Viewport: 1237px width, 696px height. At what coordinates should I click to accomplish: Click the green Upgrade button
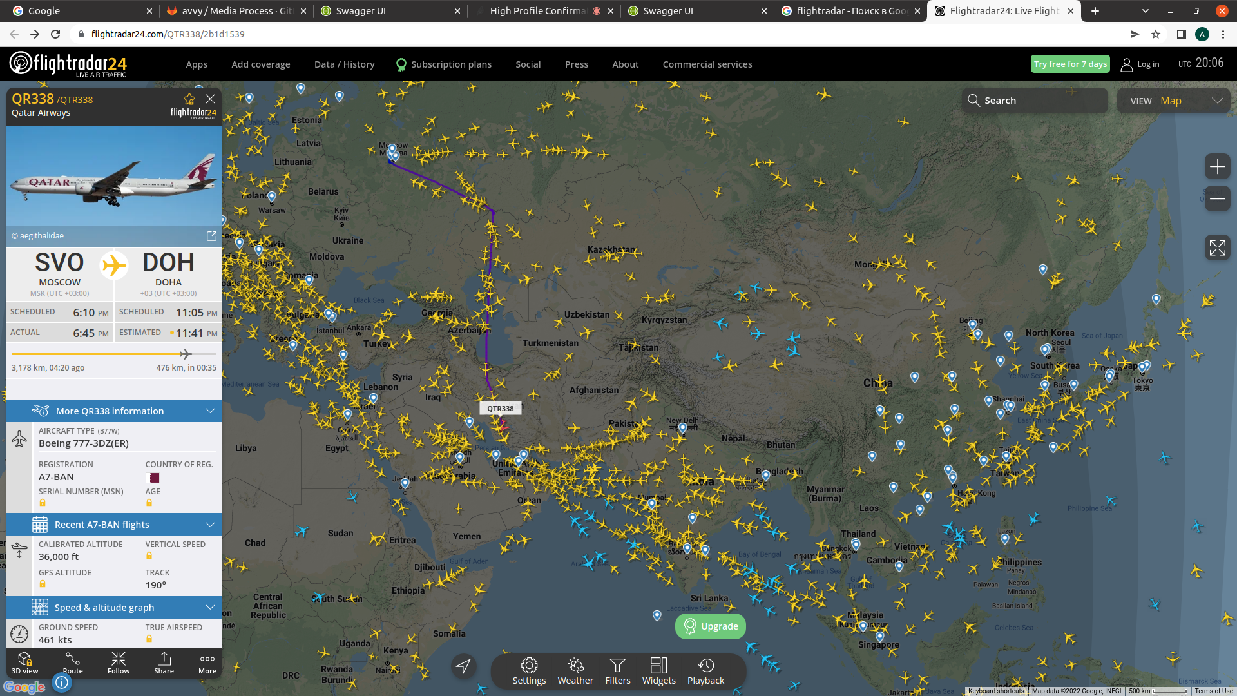point(711,626)
